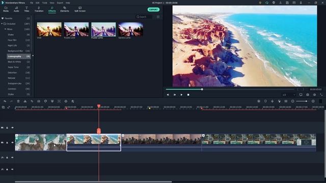The height and width of the screenshot is (183, 326).
Task: Collapse the Included folder arrow
Action: pos(2,24)
